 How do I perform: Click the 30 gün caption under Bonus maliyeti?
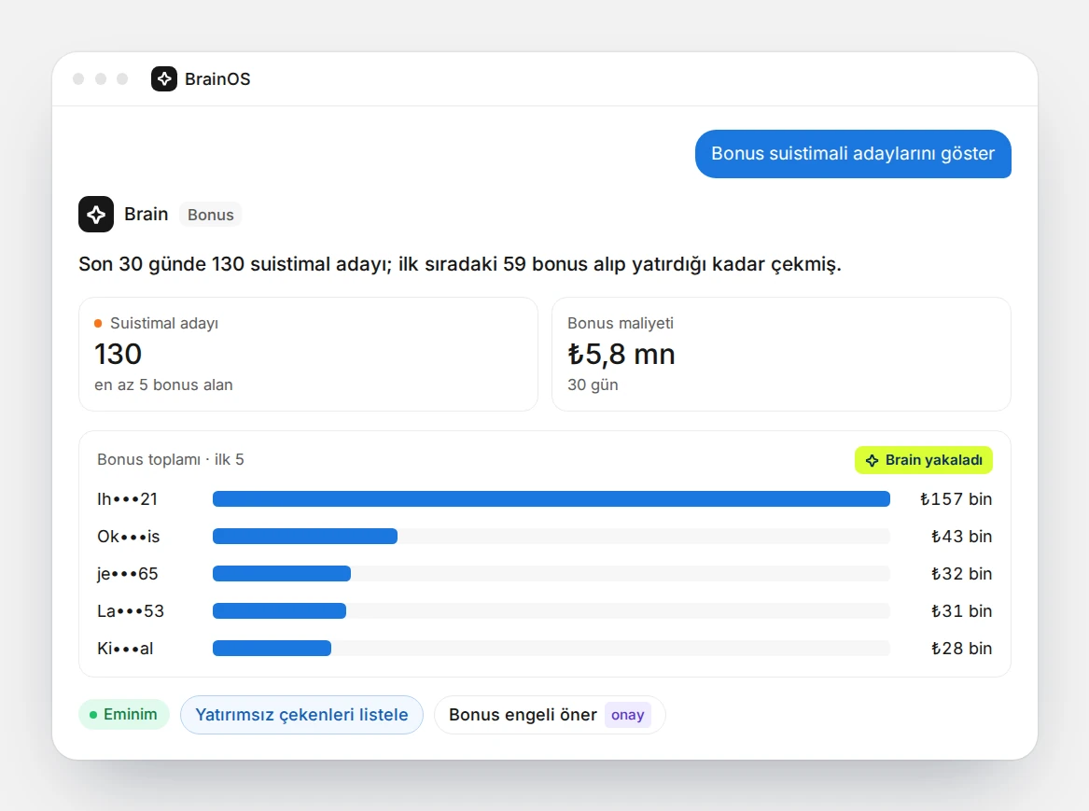593,385
